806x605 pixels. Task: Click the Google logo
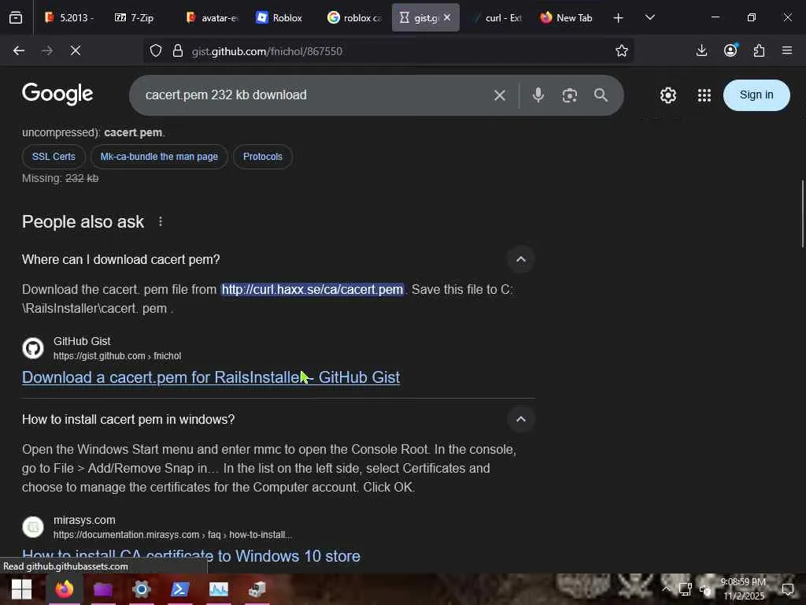pyautogui.click(x=57, y=95)
